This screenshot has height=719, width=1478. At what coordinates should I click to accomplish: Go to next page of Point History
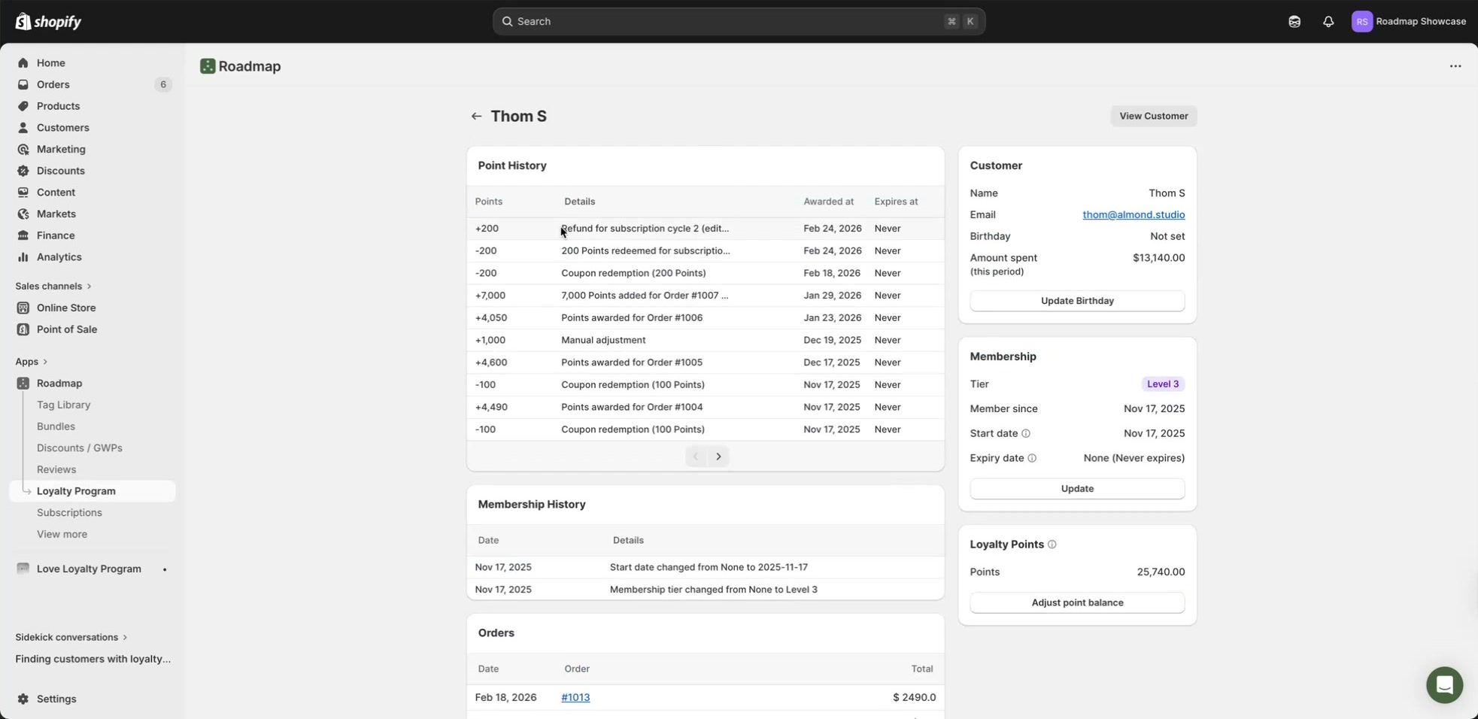[718, 457]
